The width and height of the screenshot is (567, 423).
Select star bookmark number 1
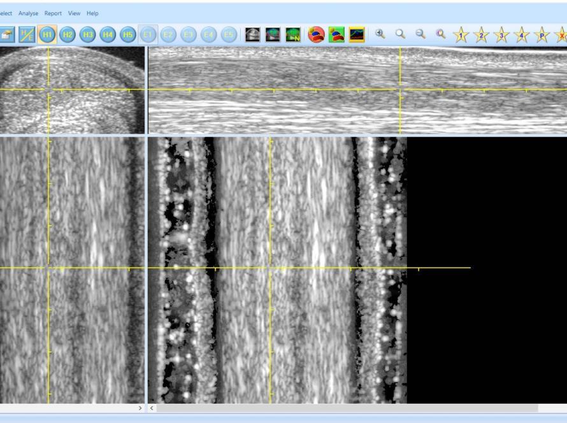[x=461, y=35]
